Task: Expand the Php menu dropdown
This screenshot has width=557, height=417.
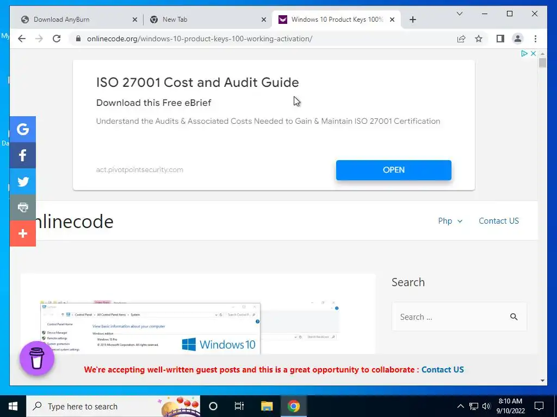Action: tap(450, 221)
